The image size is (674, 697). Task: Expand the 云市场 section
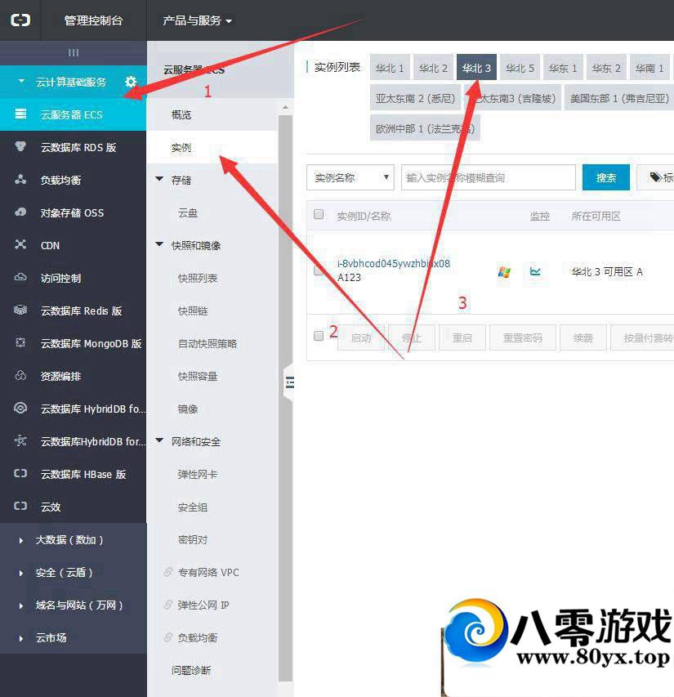coord(21,638)
